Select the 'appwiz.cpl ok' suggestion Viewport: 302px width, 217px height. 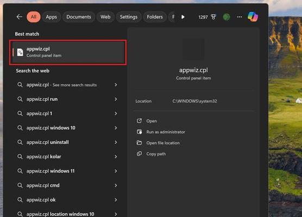click(68, 200)
